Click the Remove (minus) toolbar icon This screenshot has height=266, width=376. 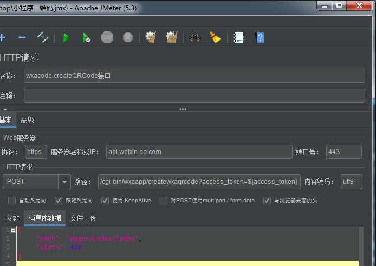coord(22,37)
